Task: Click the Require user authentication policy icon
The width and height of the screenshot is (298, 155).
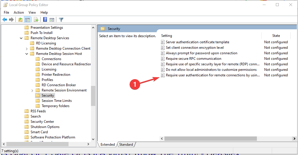Action: point(163,75)
